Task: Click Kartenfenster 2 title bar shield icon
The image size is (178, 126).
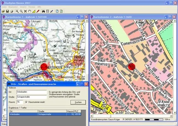Action: pos(92,17)
